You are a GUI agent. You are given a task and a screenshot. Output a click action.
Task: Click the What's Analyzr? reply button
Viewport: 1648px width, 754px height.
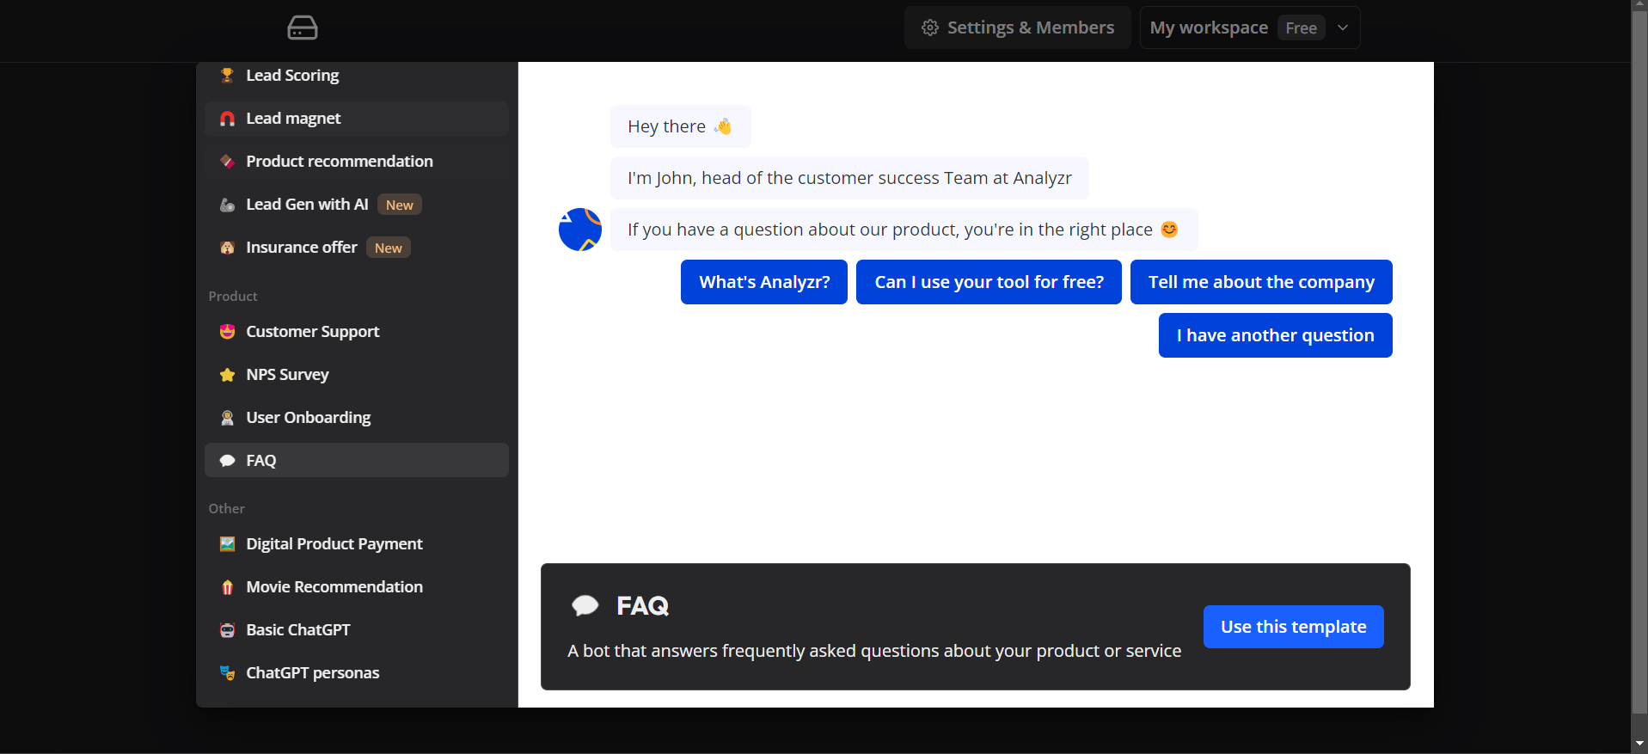click(x=764, y=282)
